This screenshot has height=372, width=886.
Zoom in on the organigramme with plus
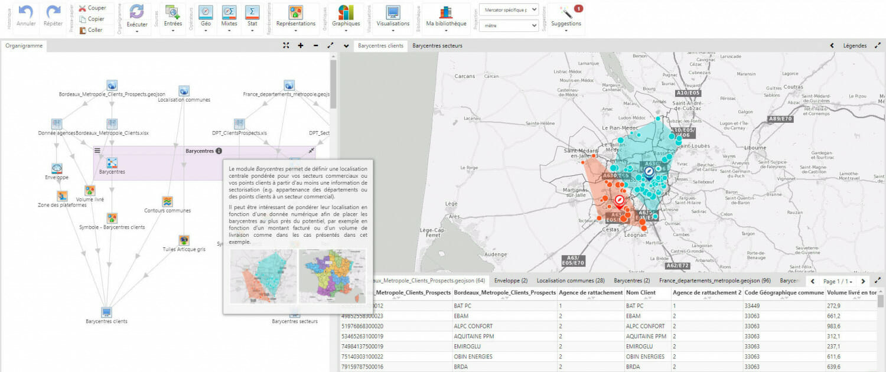pyautogui.click(x=301, y=45)
